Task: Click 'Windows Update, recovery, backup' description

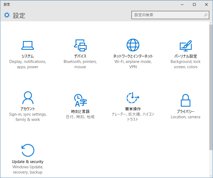Action: [28, 169]
